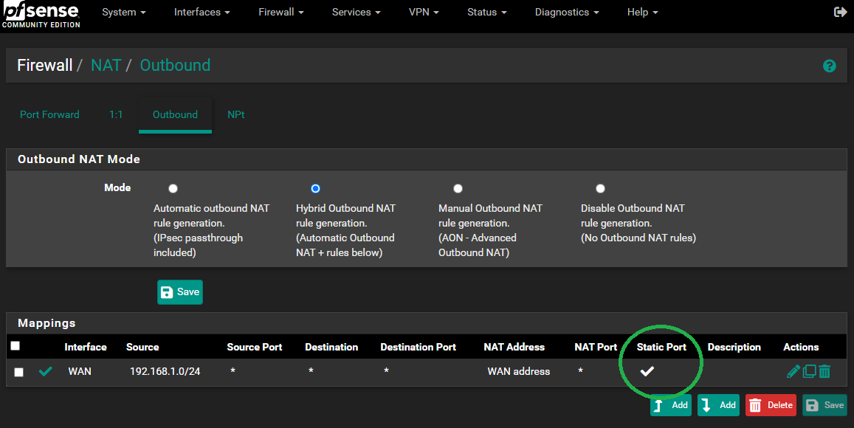Switch to the NPt tab
Viewport: 854px width, 428px height.
pyautogui.click(x=236, y=115)
